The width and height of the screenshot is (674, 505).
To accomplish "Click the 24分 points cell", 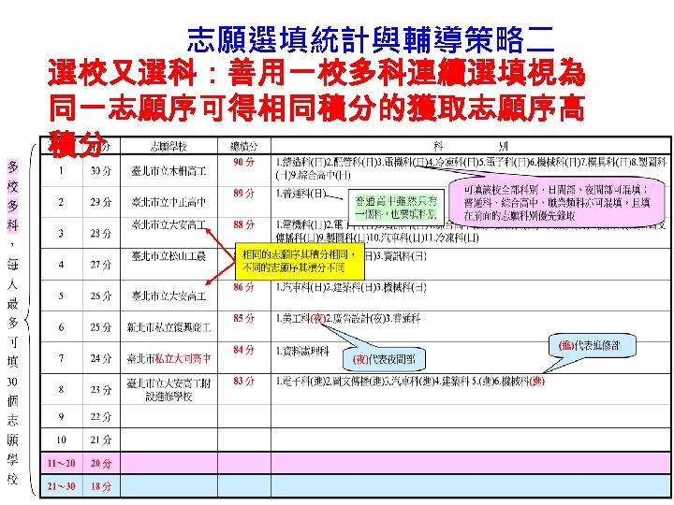I will pos(101,358).
